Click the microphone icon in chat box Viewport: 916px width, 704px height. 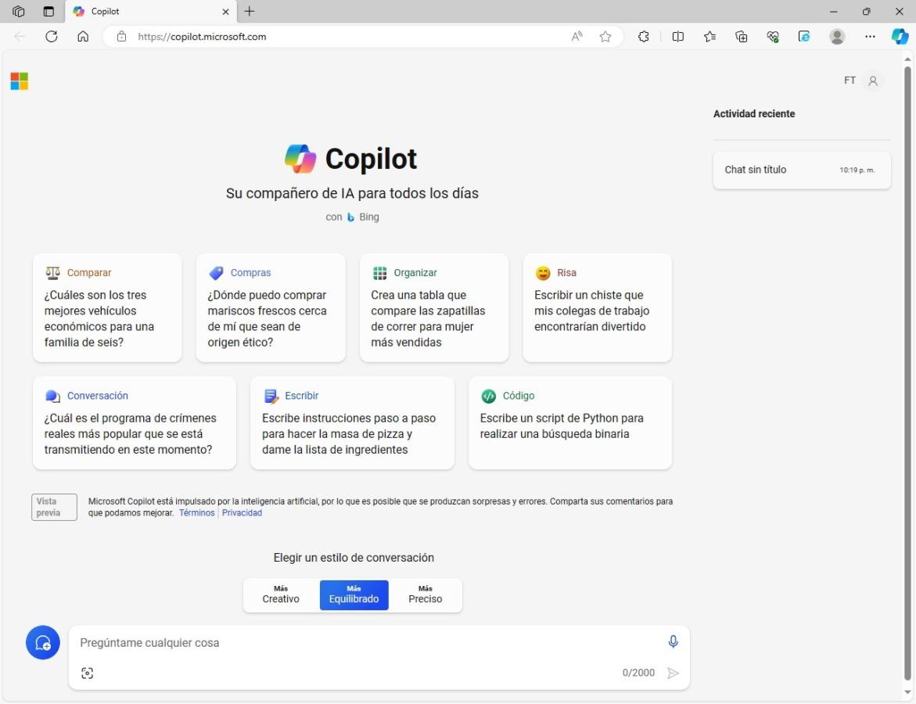[673, 642]
